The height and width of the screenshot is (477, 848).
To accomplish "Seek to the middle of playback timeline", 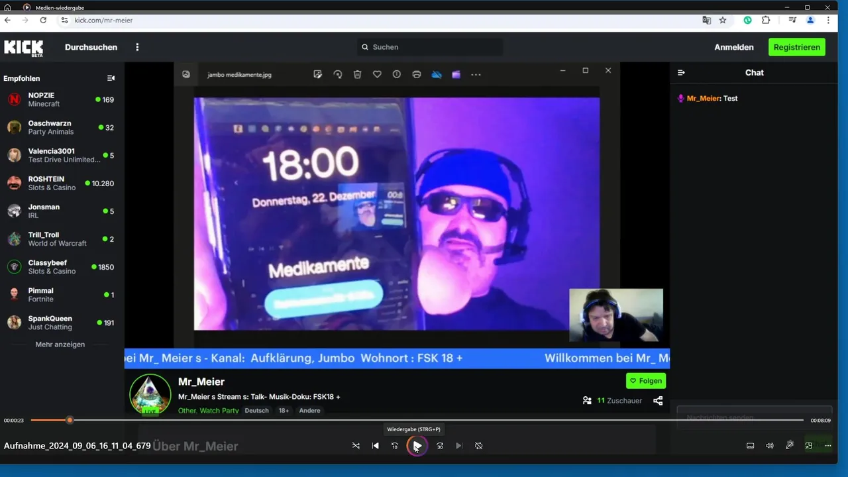I will point(417,420).
